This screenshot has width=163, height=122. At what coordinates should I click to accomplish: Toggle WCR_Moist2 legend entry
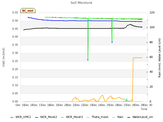(x=46, y=117)
